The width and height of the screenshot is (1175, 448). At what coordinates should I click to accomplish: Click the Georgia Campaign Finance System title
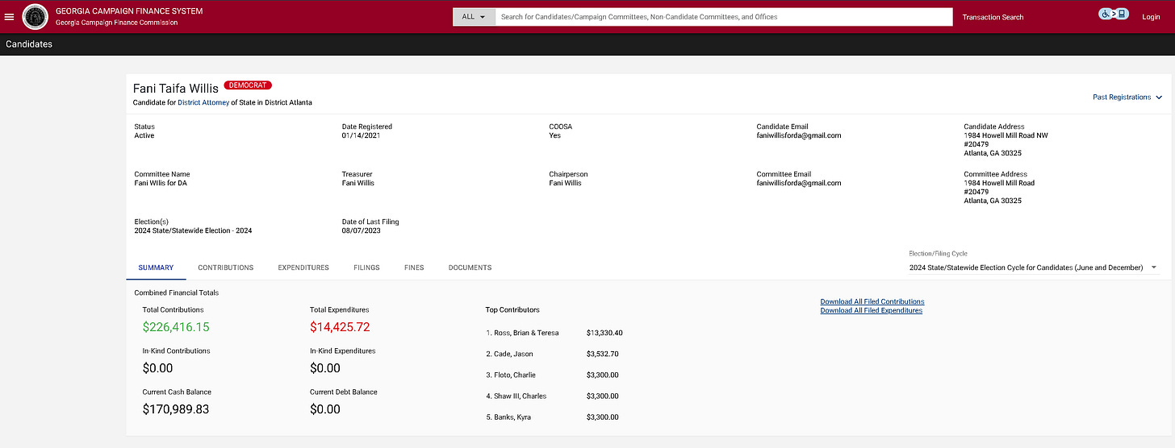[129, 11]
